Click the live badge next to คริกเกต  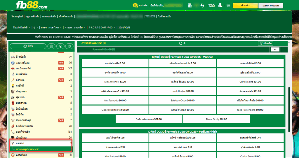click(x=61, y=80)
